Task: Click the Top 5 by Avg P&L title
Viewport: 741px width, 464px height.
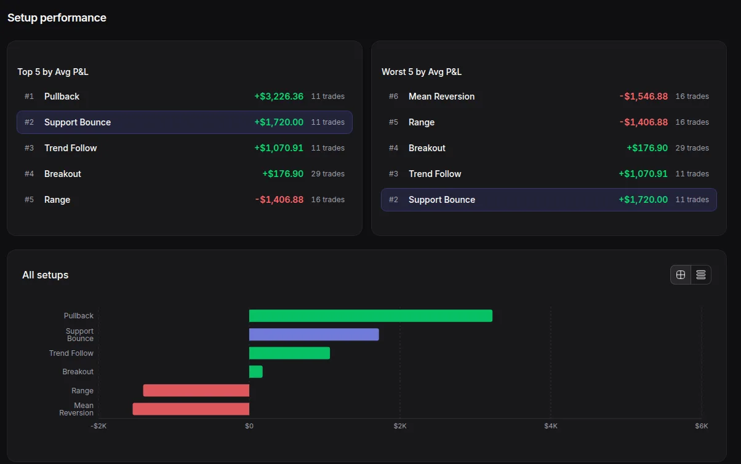Action: 53,72
